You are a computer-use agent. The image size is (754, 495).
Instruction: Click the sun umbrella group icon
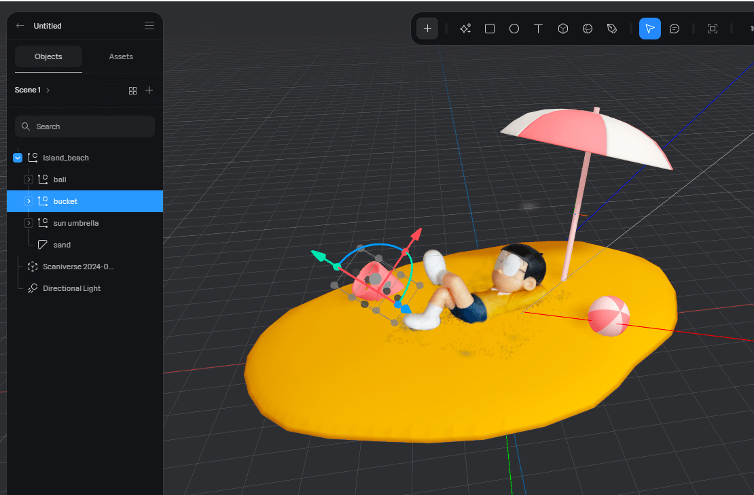click(x=43, y=222)
